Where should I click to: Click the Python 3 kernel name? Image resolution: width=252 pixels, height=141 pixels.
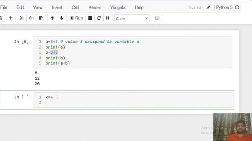coord(224,7)
